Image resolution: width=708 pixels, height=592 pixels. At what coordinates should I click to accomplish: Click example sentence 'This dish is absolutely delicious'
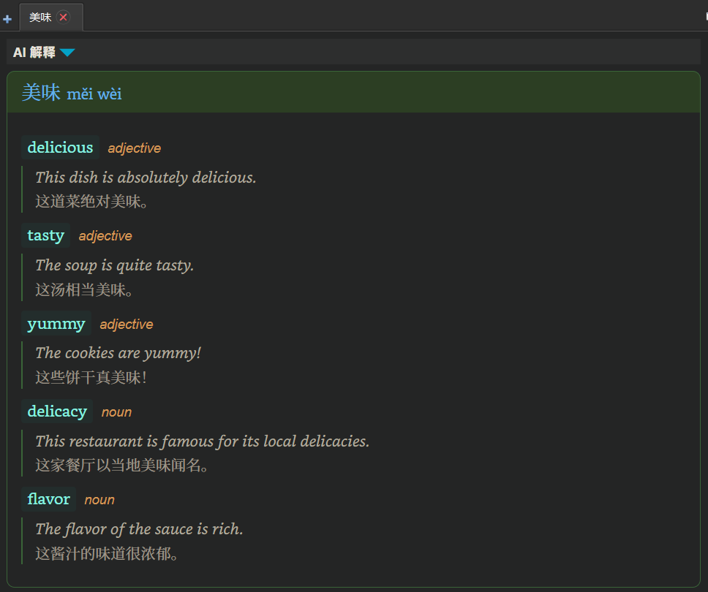point(146,178)
